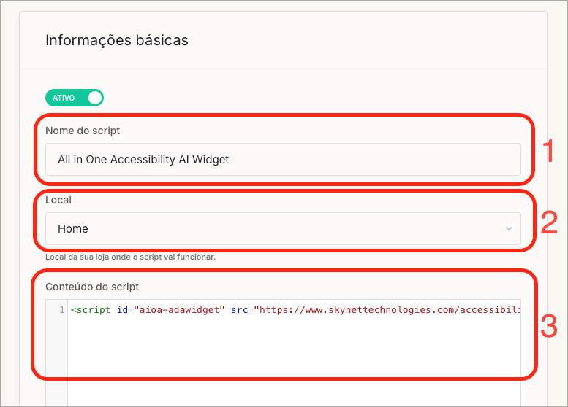Click the red annotation number 3

pos(549,326)
